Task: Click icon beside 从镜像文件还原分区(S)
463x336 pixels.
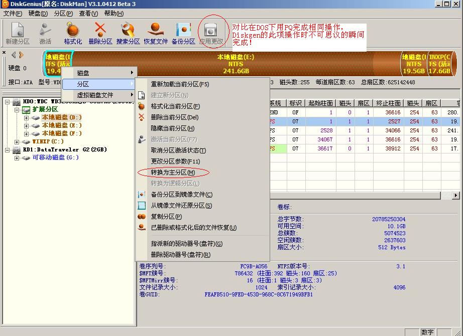Action: (142, 206)
